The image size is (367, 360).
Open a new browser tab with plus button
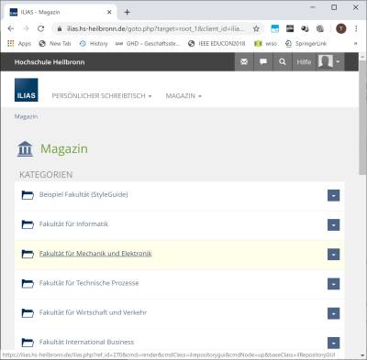click(x=128, y=12)
